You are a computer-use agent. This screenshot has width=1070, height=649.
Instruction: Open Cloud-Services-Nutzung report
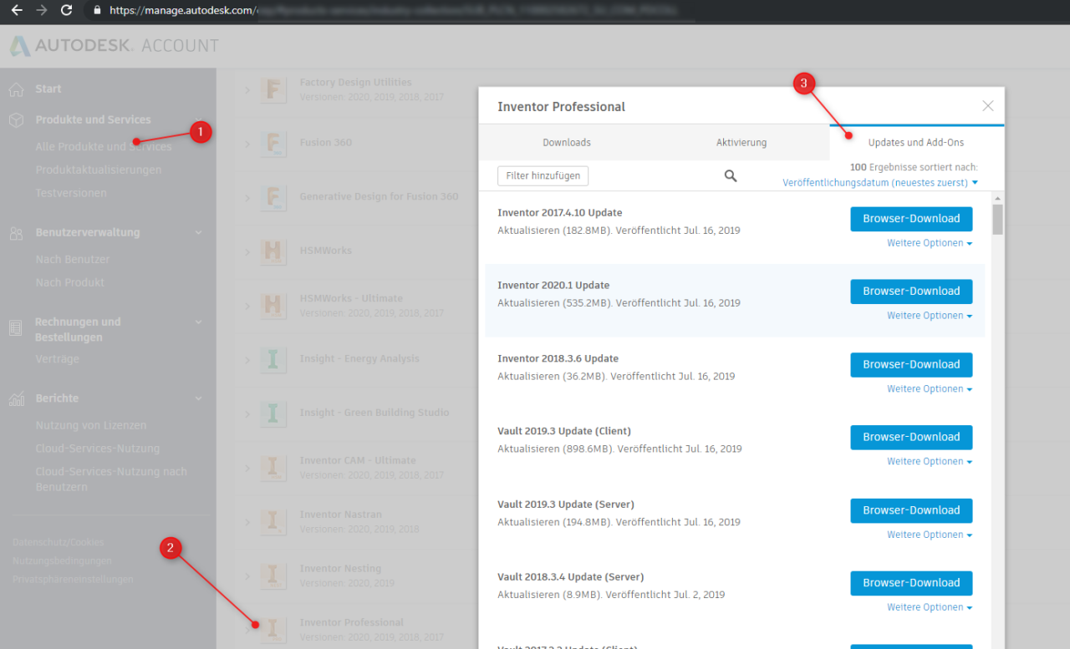pyautogui.click(x=97, y=449)
